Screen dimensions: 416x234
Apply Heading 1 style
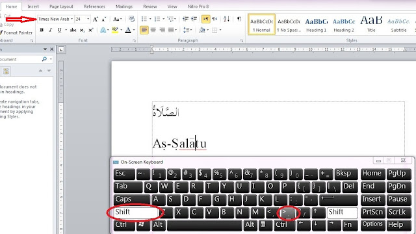[317, 25]
